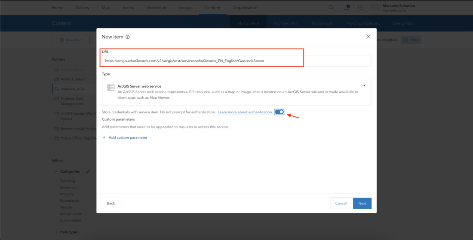Close the New item dialog
Viewport: 473px width, 240px height.
click(368, 36)
